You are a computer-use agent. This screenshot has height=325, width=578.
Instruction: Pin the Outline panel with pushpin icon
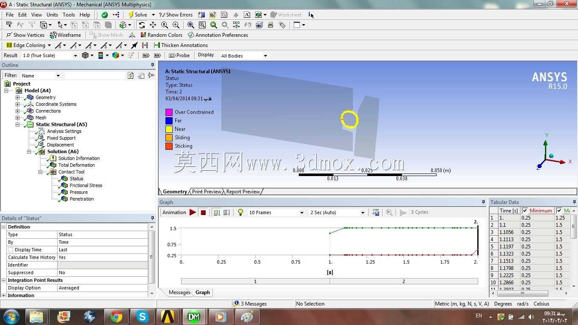[x=153, y=65]
